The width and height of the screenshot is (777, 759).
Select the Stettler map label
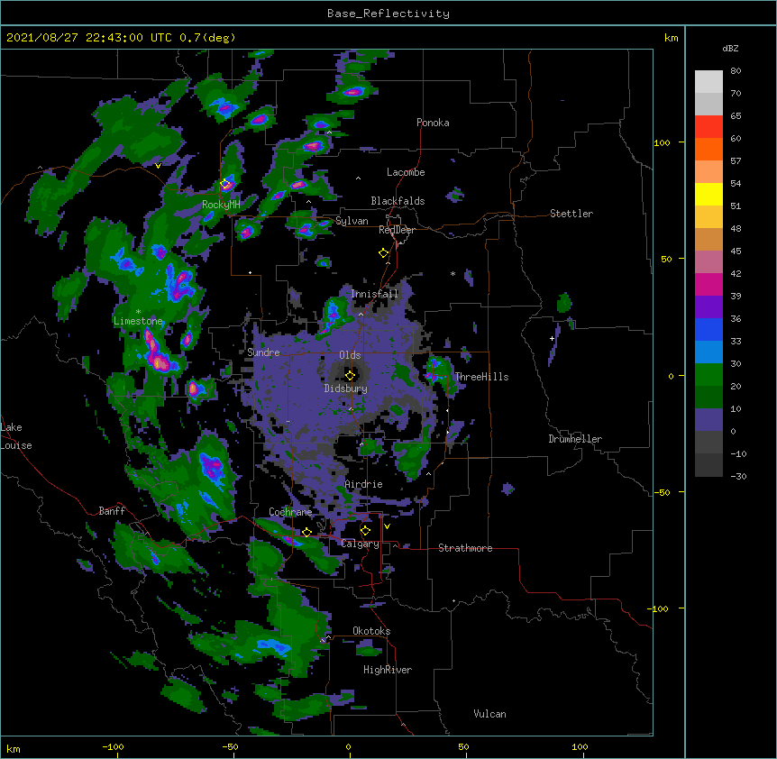(571, 214)
